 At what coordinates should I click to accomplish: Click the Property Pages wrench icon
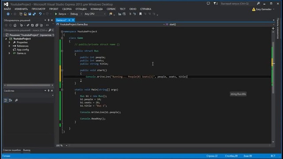(16, 100)
